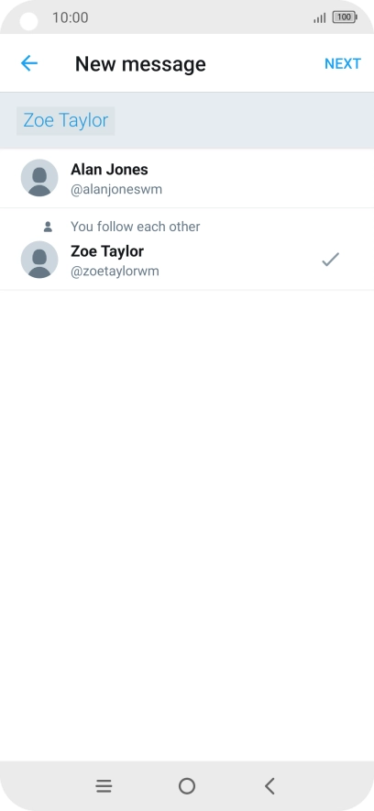The image size is (374, 811).
Task: Tap Zoe Taylor's avatar picture
Action: click(39, 260)
